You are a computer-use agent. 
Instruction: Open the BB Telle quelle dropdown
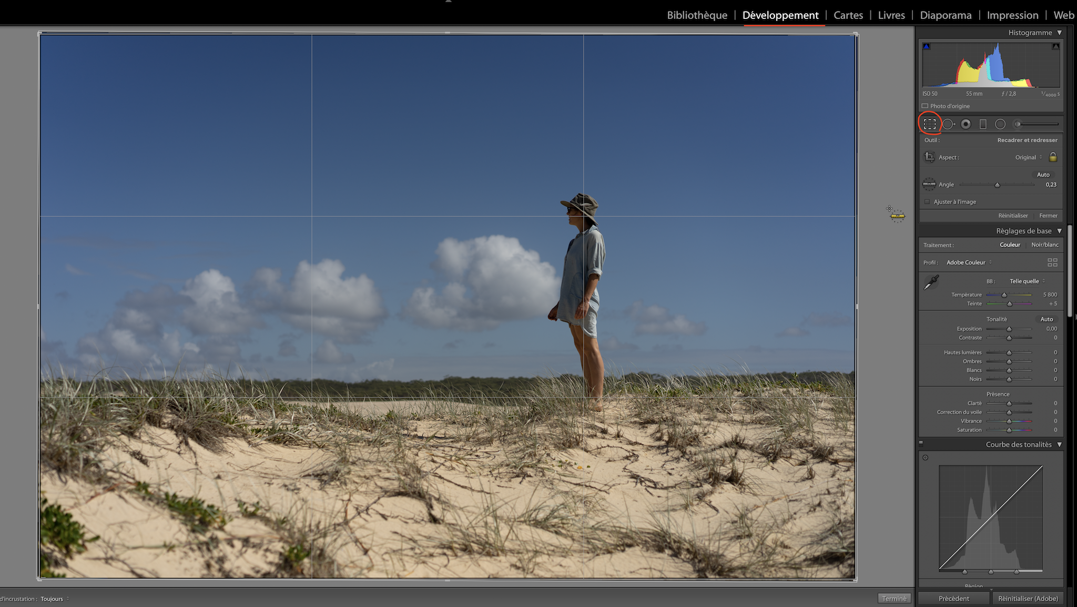tap(1027, 281)
